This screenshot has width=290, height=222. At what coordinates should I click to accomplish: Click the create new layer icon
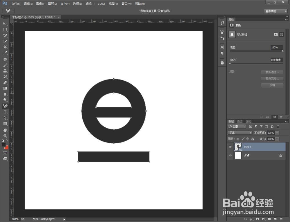[275, 219]
